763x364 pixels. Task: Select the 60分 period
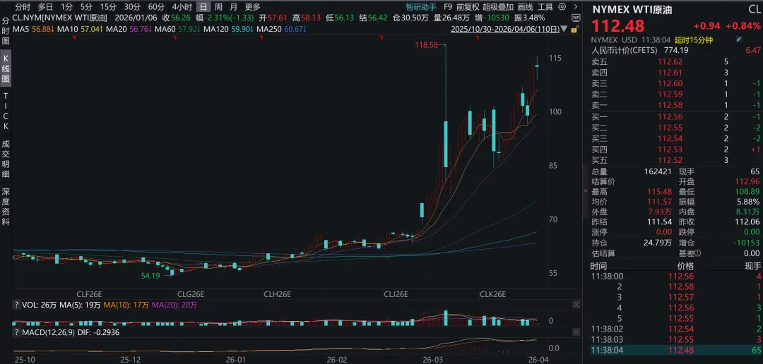155,7
